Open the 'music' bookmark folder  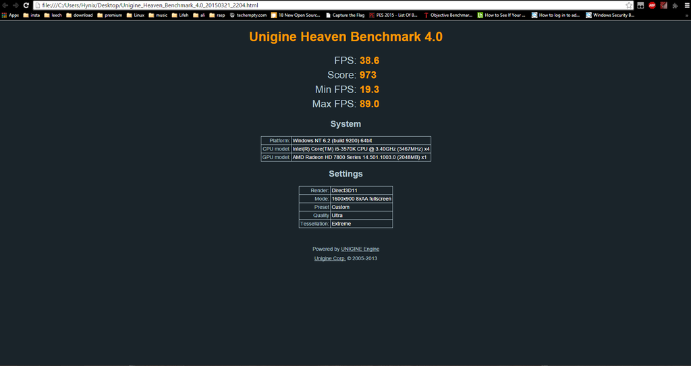[x=158, y=15]
